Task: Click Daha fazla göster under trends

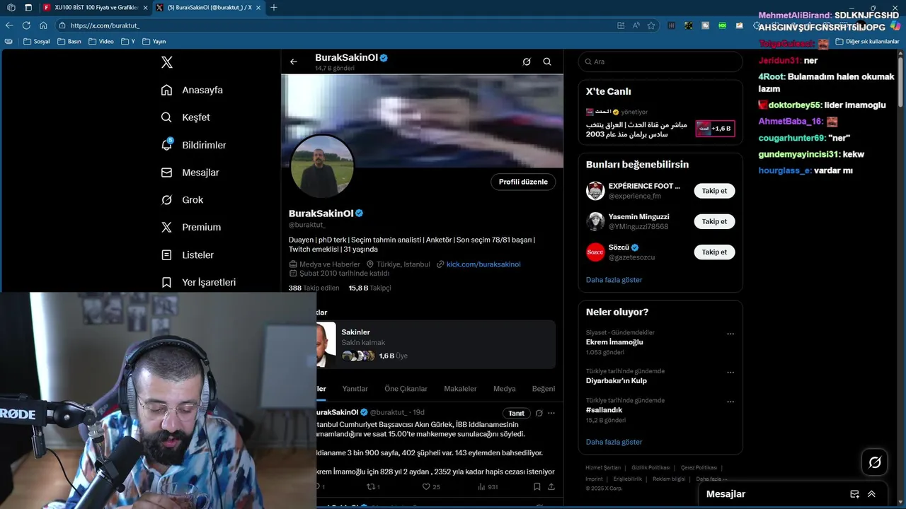Action: point(614,442)
